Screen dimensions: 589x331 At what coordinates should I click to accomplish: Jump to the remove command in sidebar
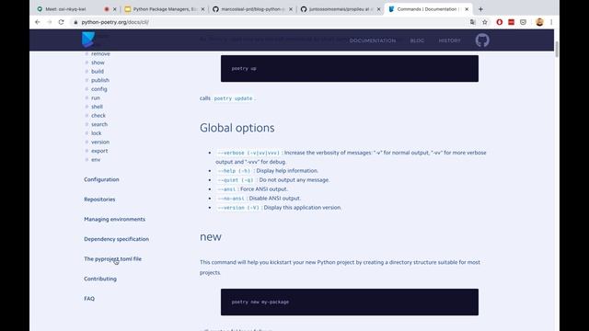100,54
